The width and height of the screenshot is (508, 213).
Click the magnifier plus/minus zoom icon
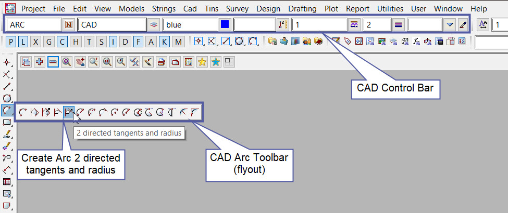click(94, 62)
